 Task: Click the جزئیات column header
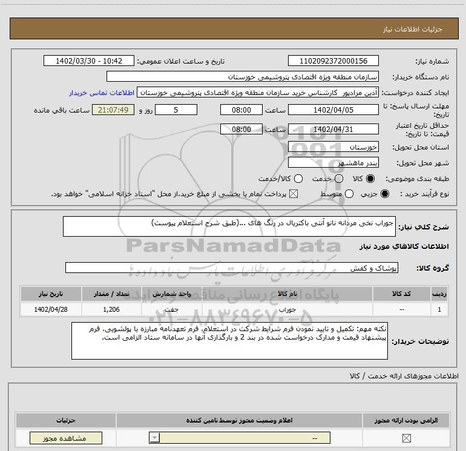click(66, 420)
